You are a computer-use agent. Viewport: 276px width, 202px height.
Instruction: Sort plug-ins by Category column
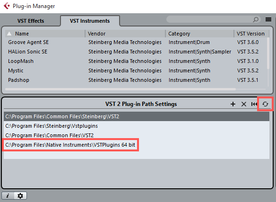pyautogui.click(x=199, y=34)
